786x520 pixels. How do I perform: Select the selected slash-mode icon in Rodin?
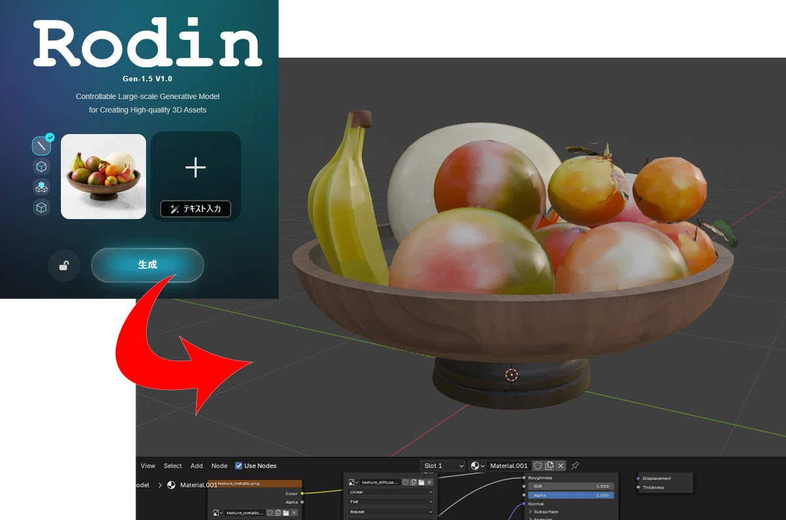tap(41, 145)
